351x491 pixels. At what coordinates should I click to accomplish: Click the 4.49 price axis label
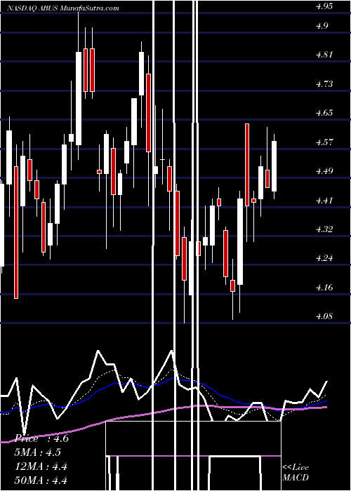click(325, 171)
